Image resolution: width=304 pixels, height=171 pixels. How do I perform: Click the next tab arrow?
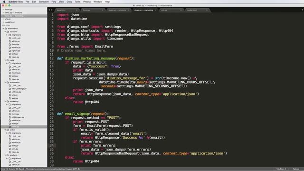coord(52,10)
